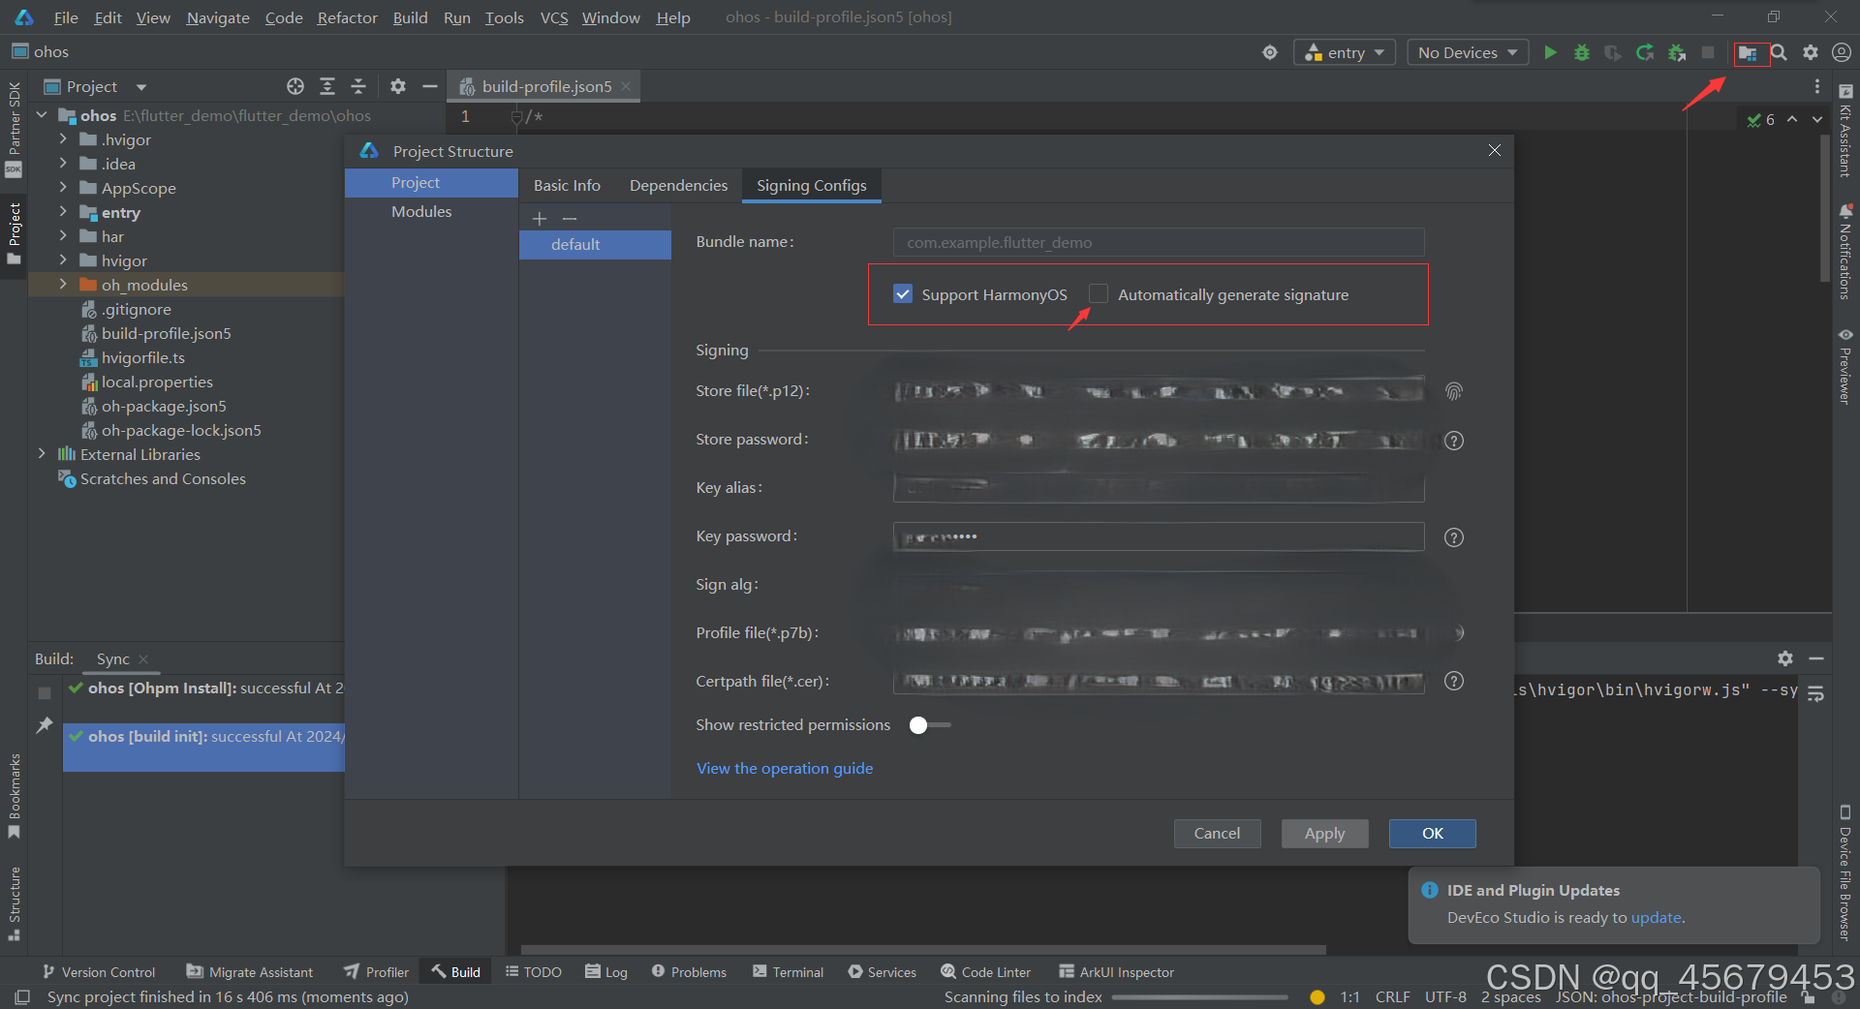The width and height of the screenshot is (1860, 1009).
Task: Add a new signing config with plus
Action: click(x=540, y=219)
